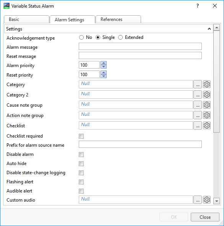The image size is (224, 226).
Task: Open settings gear for Action note group
Action: pyautogui.click(x=207, y=115)
